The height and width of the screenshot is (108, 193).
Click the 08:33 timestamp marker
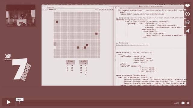click(x=19, y=99)
